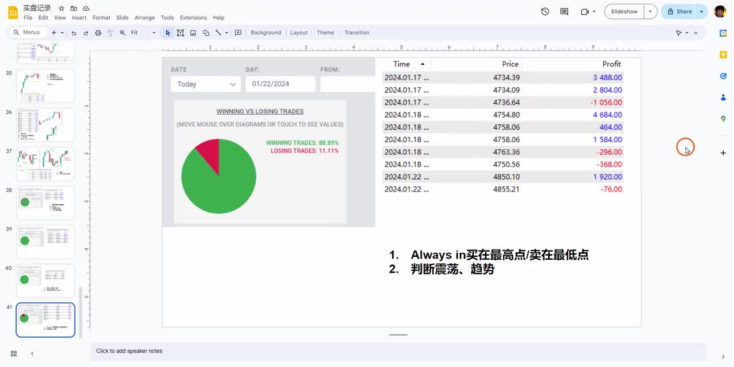Screen dimensions: 734x367
Task: Open the Slides home logo
Action: point(13,12)
